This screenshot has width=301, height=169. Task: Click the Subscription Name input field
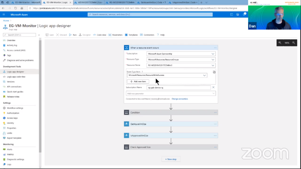[x=178, y=87]
